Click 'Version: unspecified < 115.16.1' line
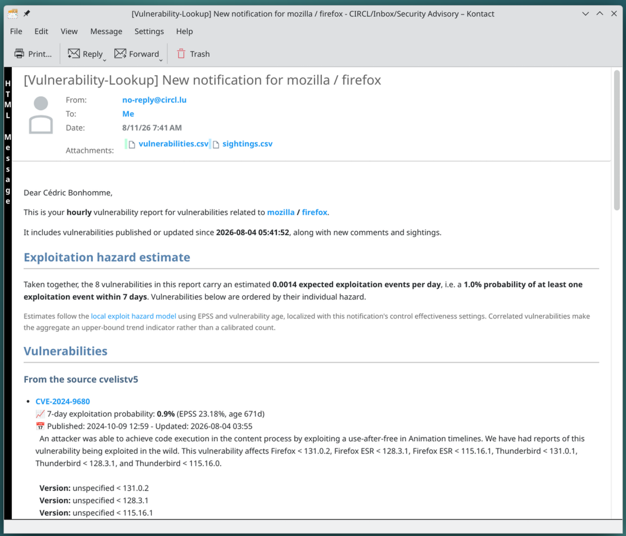This screenshot has width=626, height=536. tap(96, 513)
